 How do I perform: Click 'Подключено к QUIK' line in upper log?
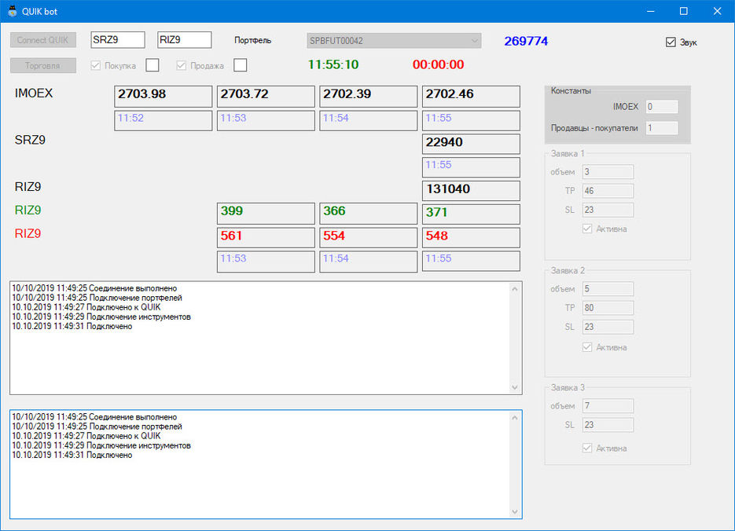point(86,307)
